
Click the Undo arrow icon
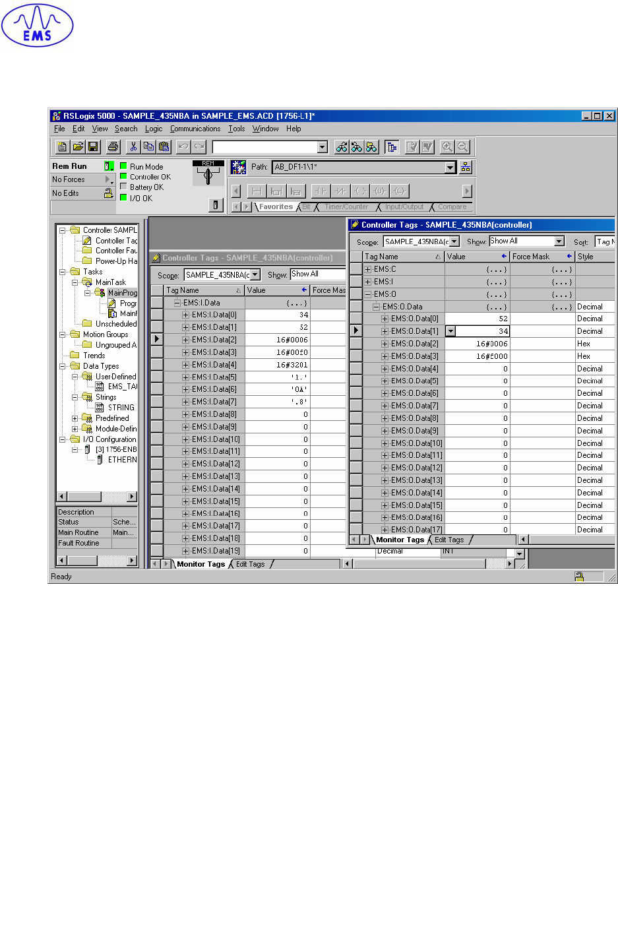click(x=183, y=147)
